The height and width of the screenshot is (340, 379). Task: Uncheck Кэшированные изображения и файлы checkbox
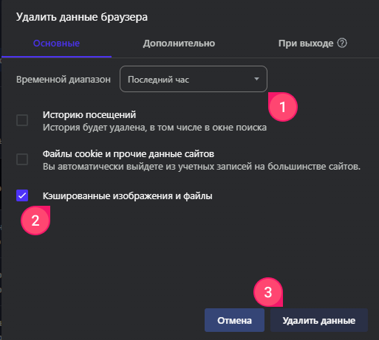[22, 195]
